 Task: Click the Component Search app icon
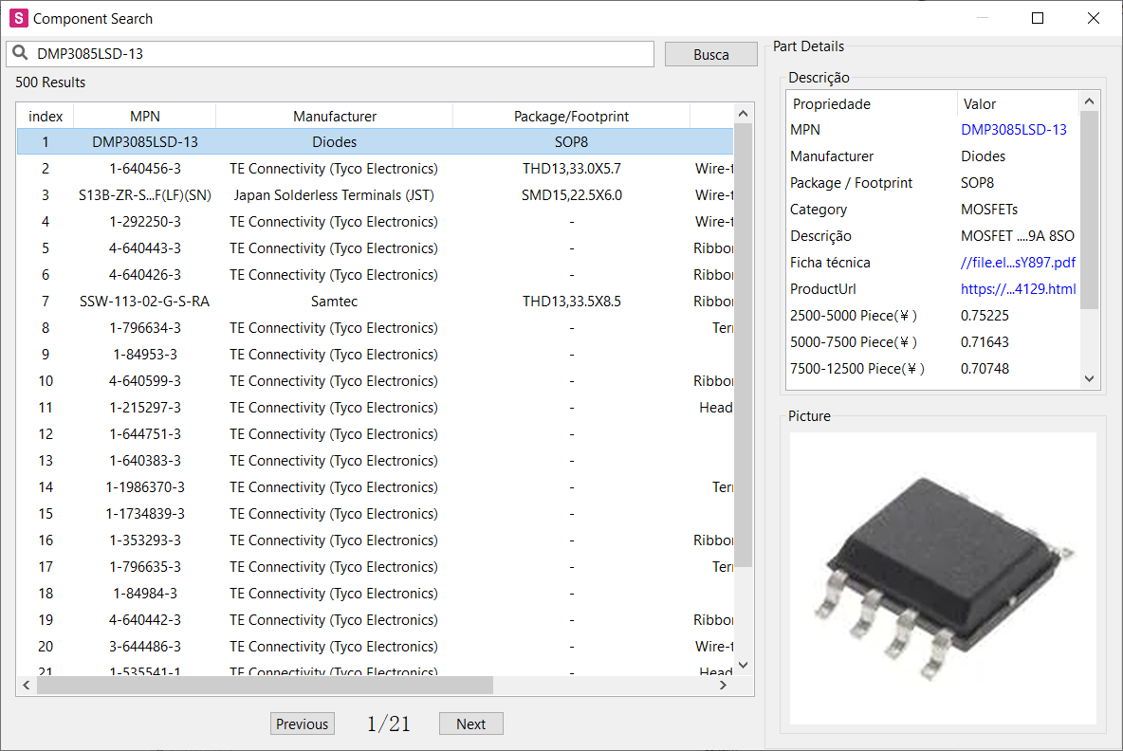19,19
